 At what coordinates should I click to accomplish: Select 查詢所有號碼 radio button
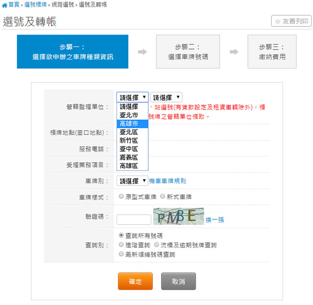coord(121,235)
